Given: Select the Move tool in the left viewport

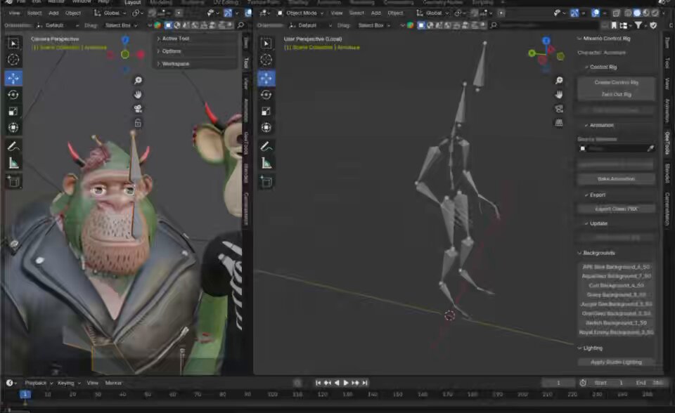Looking at the screenshot, I should coord(13,78).
